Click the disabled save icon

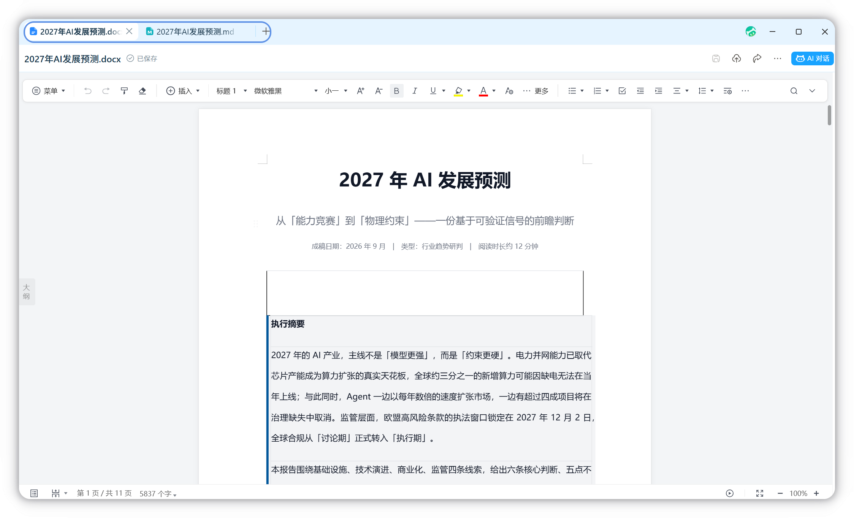click(716, 58)
